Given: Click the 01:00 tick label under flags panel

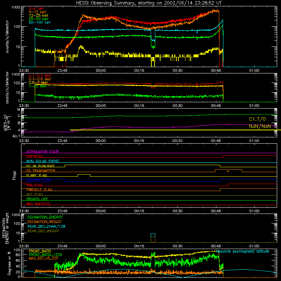Looking at the screenshot, I should (x=254, y=211).
